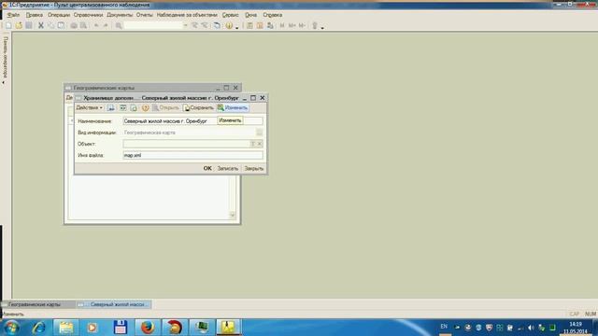This screenshot has width=598, height=336.
Task: Open the Действия dropdown menu
Action: pyautogui.click(x=90, y=108)
